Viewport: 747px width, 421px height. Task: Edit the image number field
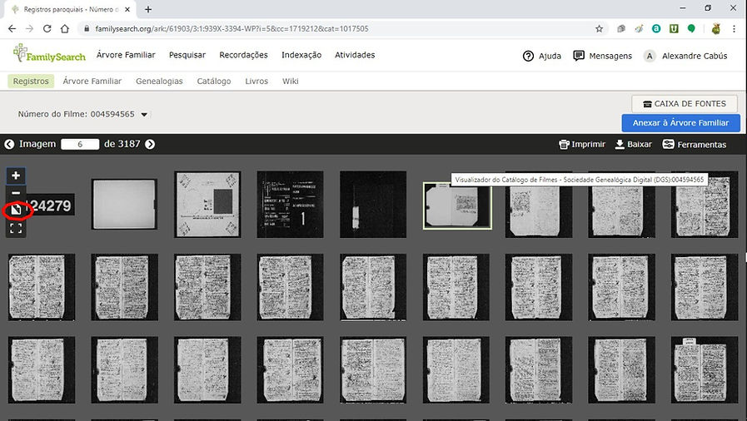(80, 144)
